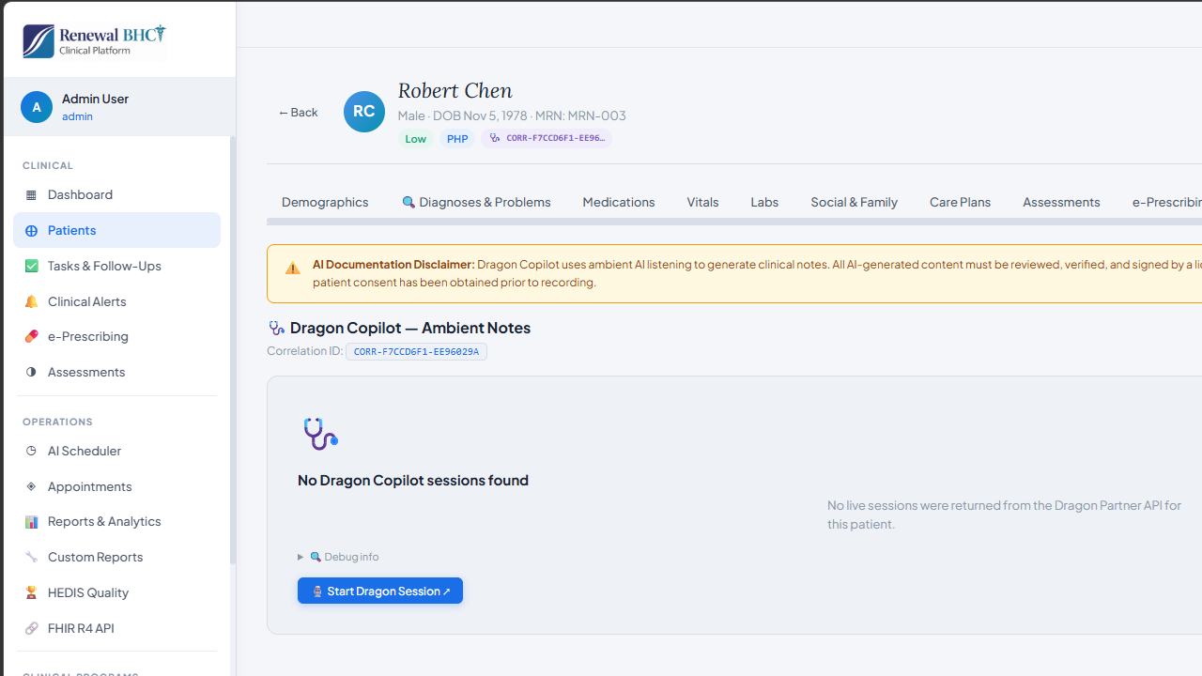Click the Custom Reports wrench icon

[31, 558]
